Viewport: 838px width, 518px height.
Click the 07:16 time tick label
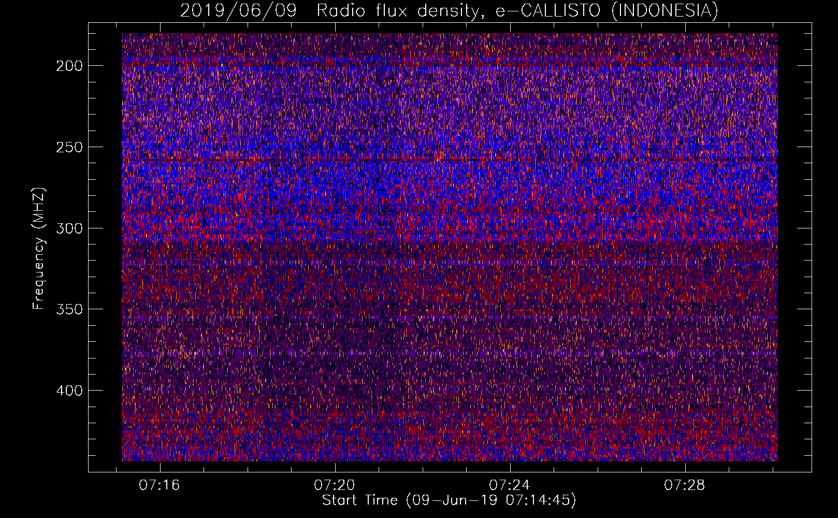point(160,485)
